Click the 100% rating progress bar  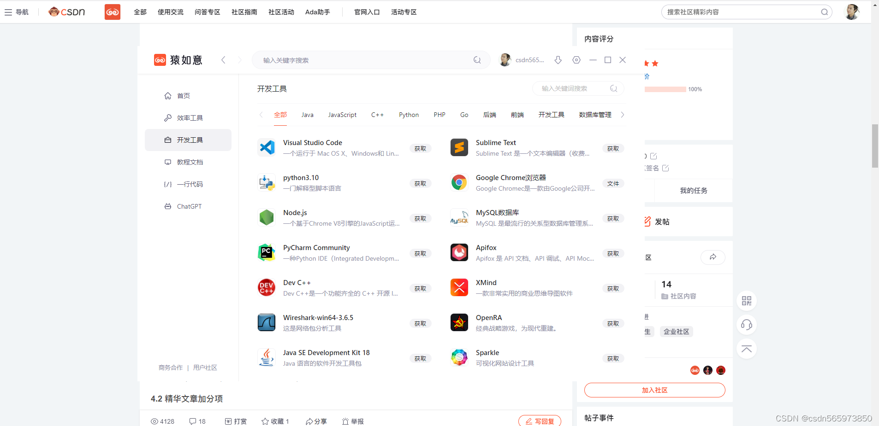coord(665,89)
